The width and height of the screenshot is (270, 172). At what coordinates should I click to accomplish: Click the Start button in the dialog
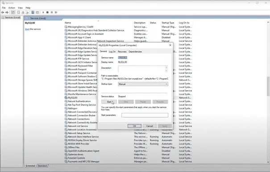(x=109, y=102)
